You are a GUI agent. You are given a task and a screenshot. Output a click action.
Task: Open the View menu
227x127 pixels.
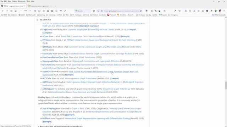[x=10, y=1]
